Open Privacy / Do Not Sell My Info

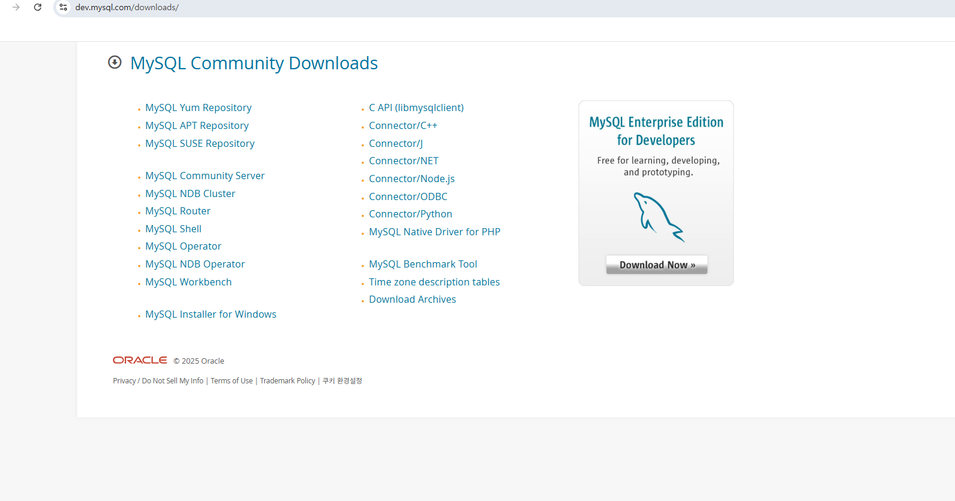pos(158,380)
